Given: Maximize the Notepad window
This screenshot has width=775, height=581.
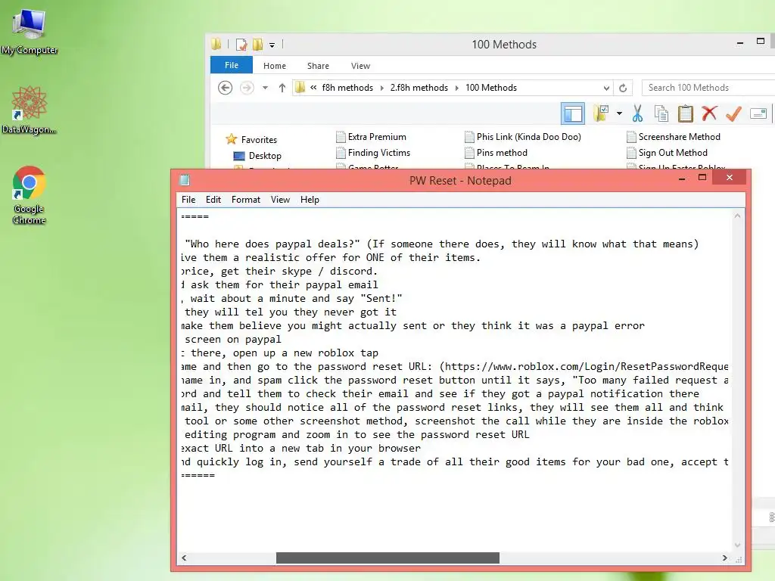Looking at the screenshot, I should tap(702, 178).
